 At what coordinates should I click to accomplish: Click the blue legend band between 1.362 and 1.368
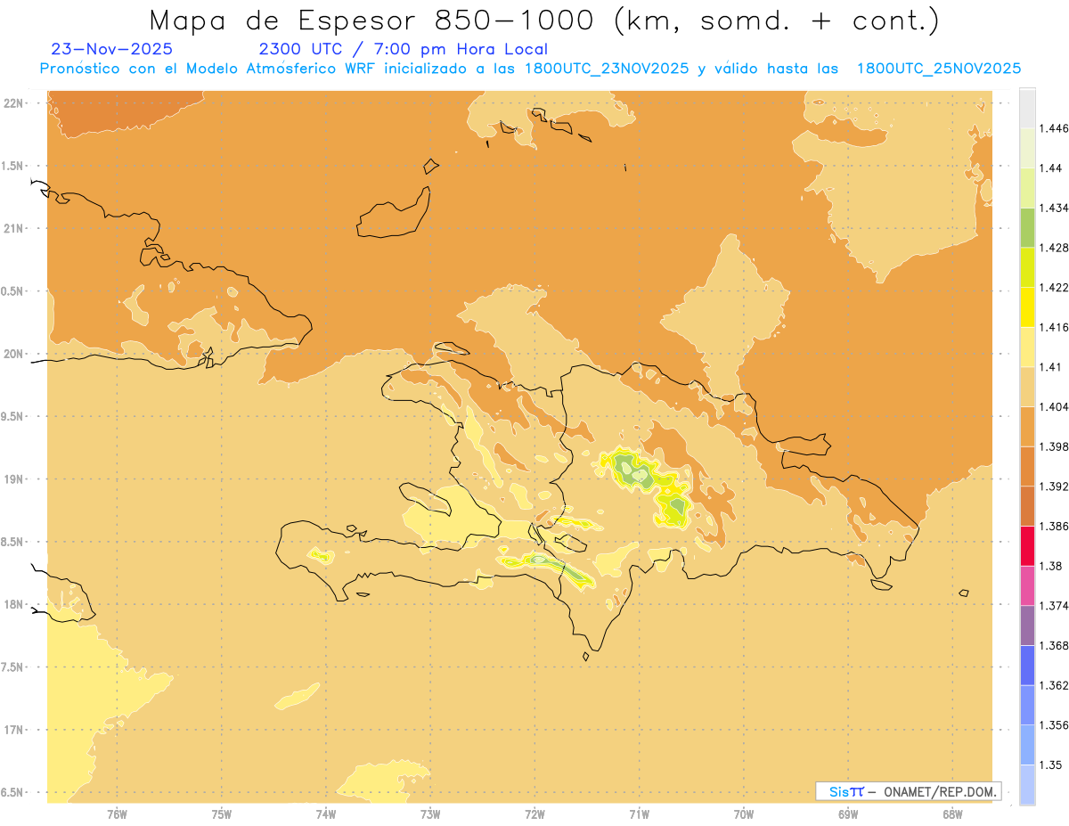(1027, 665)
